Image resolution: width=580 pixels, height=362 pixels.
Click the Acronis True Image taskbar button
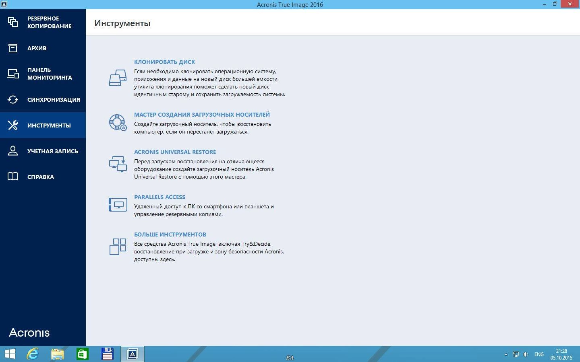click(x=133, y=354)
